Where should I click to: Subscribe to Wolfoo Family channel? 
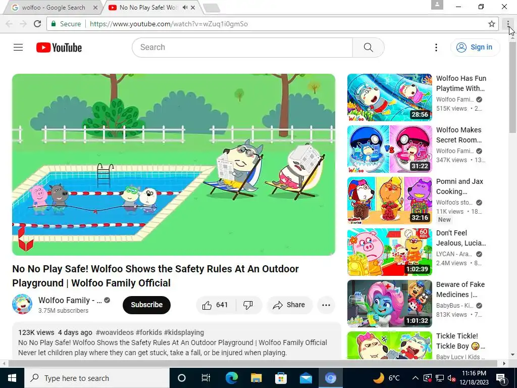[147, 305]
